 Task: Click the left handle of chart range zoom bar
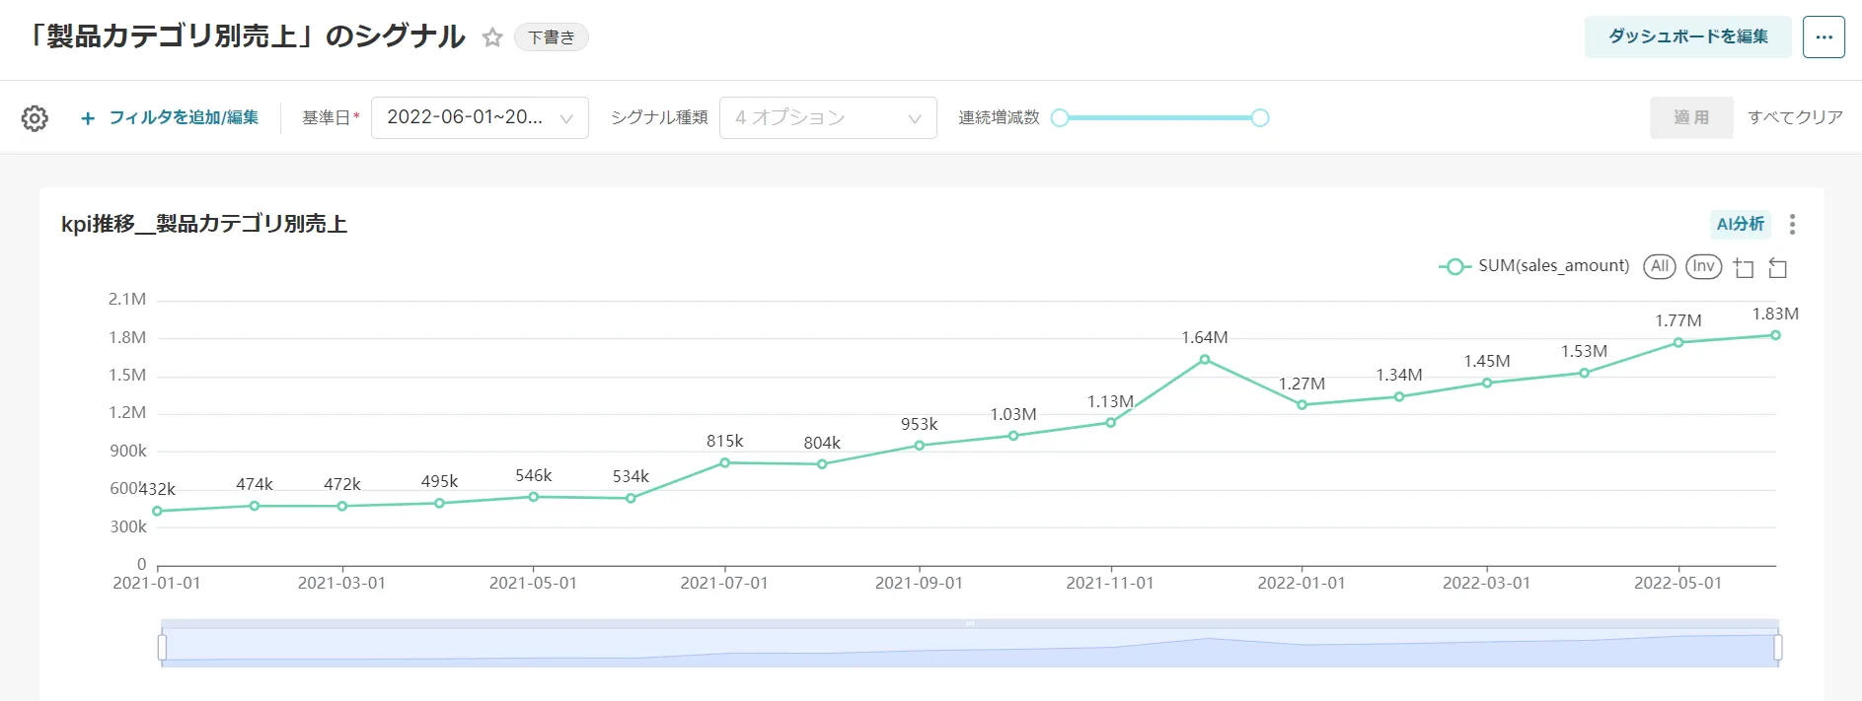point(162,647)
